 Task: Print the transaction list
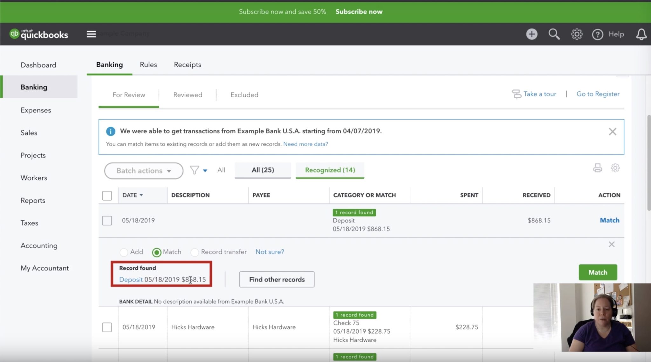click(x=598, y=168)
